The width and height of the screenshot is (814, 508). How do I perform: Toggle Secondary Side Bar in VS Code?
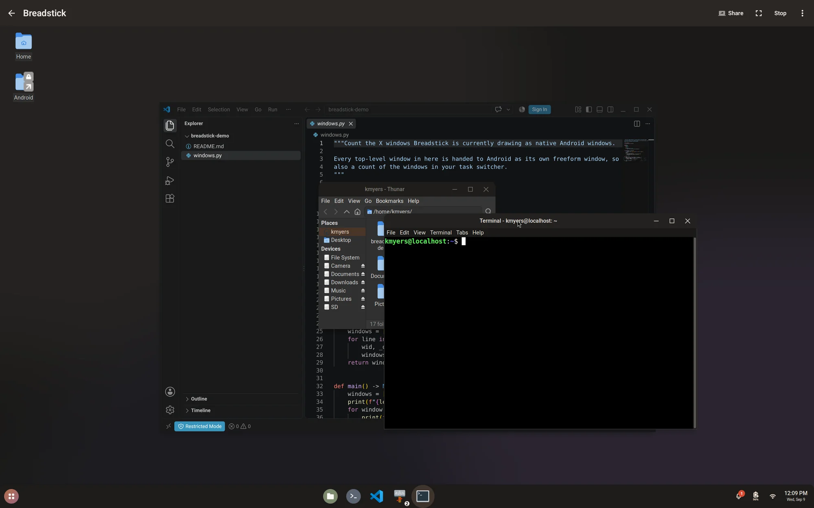tap(610, 109)
